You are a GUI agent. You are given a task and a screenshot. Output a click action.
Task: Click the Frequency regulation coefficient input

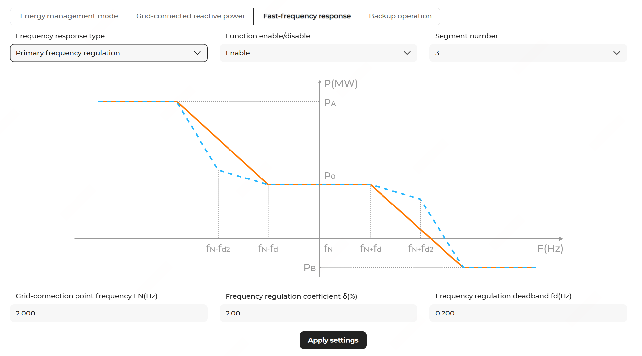click(318, 313)
